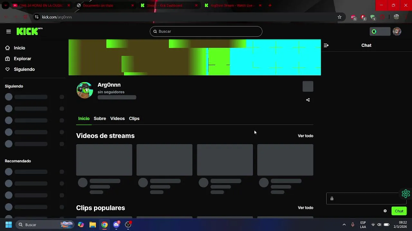Open the Windows Start menu
The image size is (412, 231).
(9, 225)
